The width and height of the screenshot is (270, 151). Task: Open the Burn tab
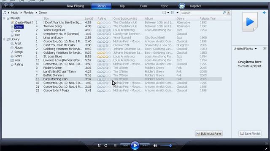143,6
